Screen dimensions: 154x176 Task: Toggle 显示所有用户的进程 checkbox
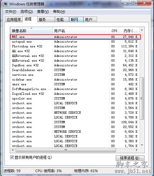pyautogui.click(x=12, y=157)
